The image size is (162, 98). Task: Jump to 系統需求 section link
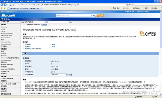point(28,47)
